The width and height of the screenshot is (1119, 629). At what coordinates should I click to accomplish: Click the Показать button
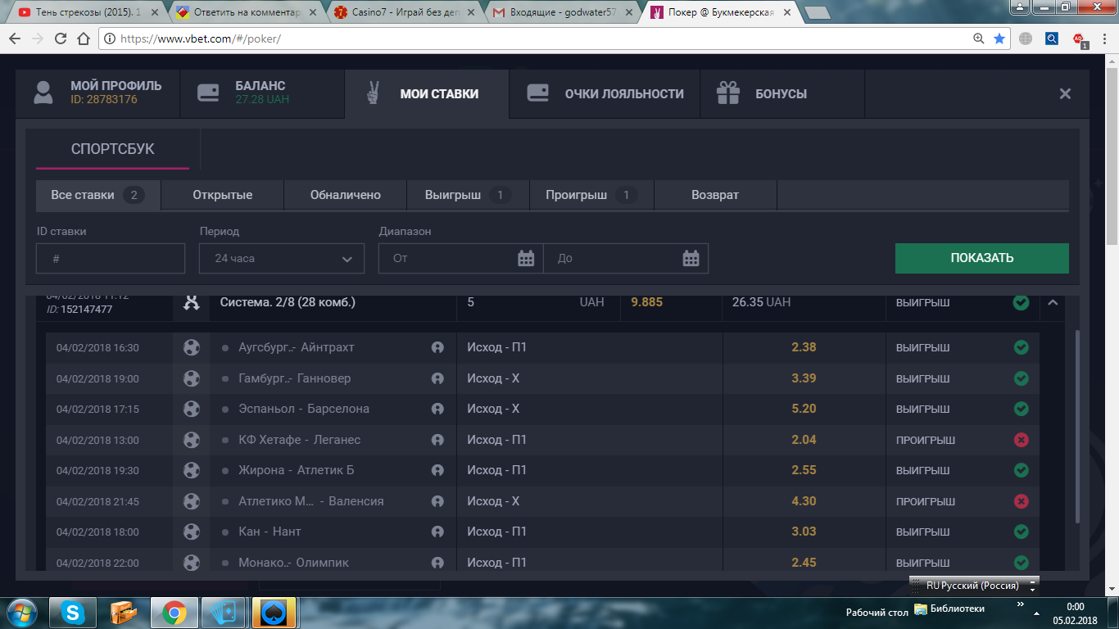pos(982,258)
